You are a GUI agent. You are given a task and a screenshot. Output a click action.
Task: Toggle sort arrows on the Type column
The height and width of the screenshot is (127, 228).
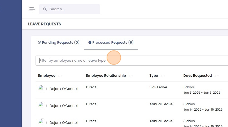pos(163,76)
